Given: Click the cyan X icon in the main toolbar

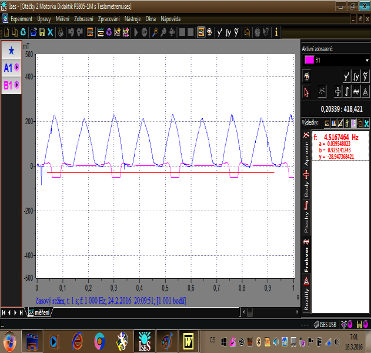Looking at the screenshot, I should click(50, 32).
